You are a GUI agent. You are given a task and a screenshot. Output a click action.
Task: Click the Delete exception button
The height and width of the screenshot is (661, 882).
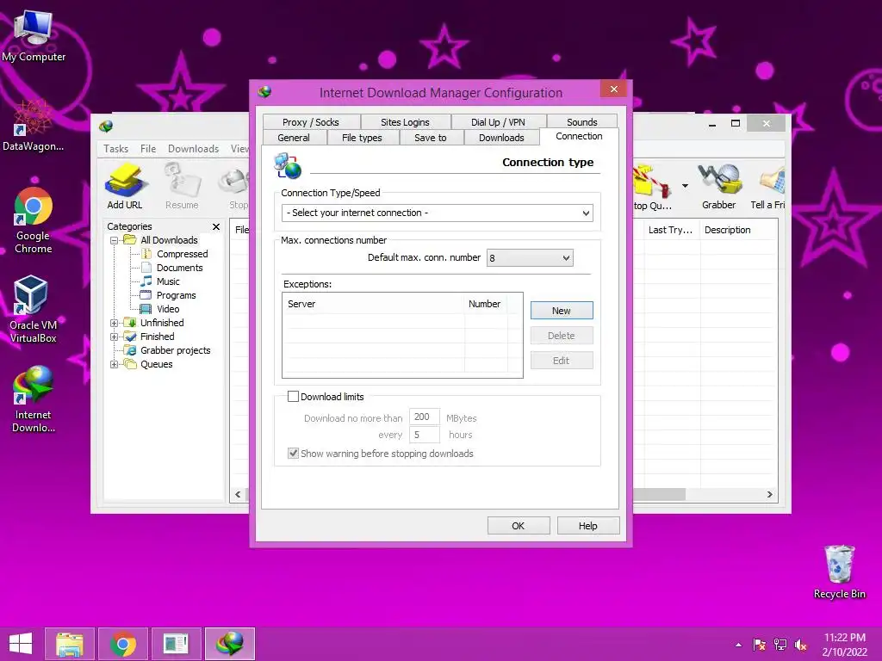click(562, 336)
